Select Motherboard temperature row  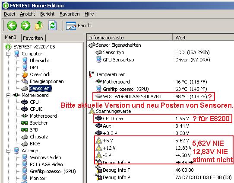pyautogui.click(x=151, y=82)
